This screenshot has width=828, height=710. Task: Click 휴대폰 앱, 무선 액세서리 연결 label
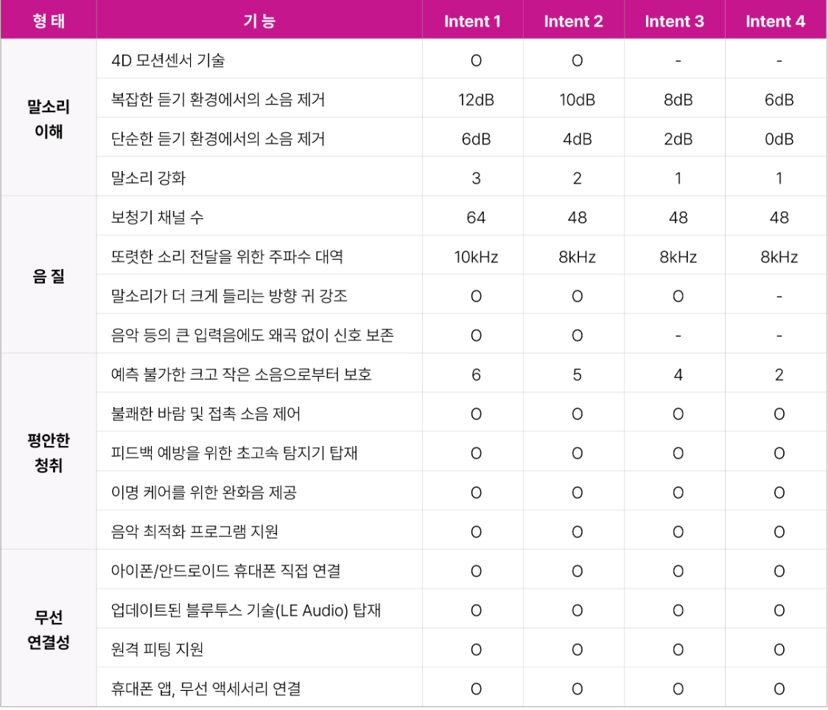point(206,689)
